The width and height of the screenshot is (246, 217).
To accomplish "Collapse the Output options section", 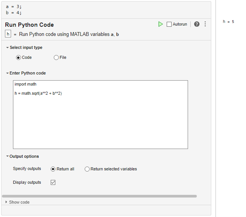I will tap(7, 156).
